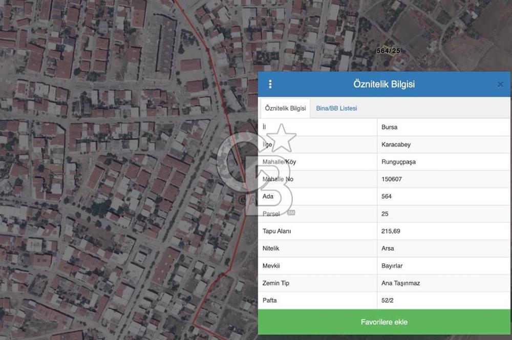Click the Mevkii label
This screenshot has width=512, height=340.
[x=271, y=266]
